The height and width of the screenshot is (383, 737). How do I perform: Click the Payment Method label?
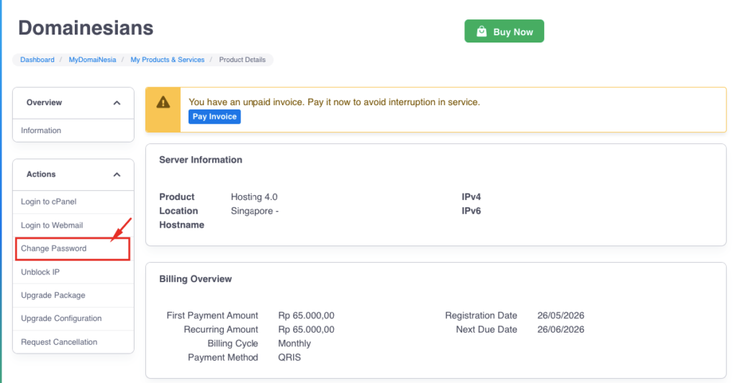click(x=223, y=358)
